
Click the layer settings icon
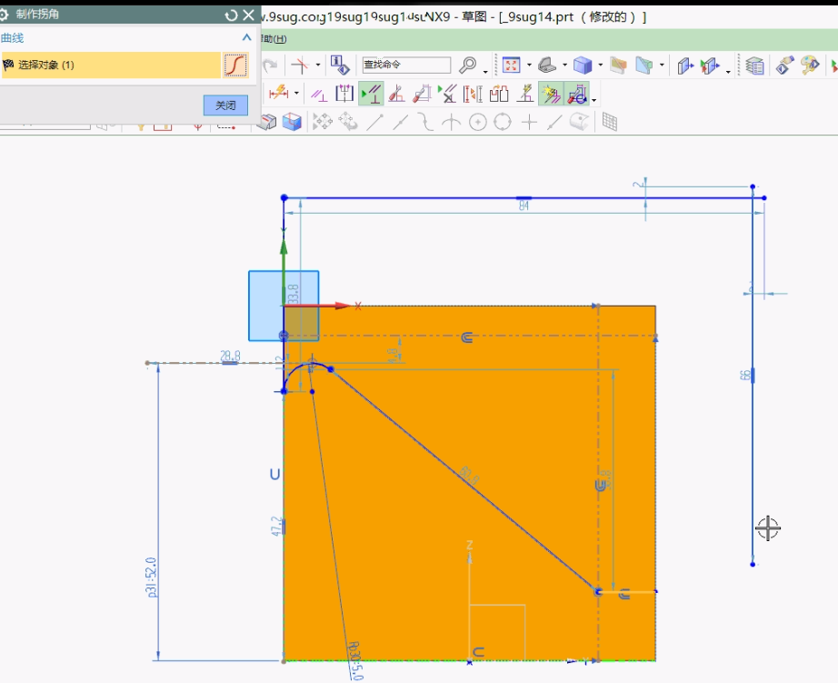coord(754,65)
